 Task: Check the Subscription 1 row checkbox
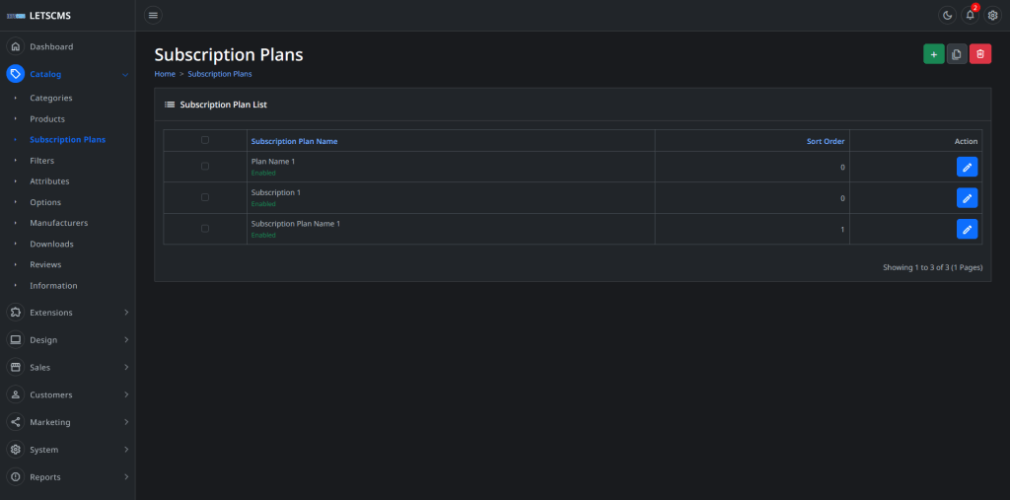pyautogui.click(x=205, y=197)
